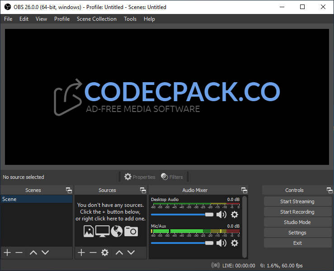Click the display capture monitor icon
334x271 pixels.
tap(103, 231)
